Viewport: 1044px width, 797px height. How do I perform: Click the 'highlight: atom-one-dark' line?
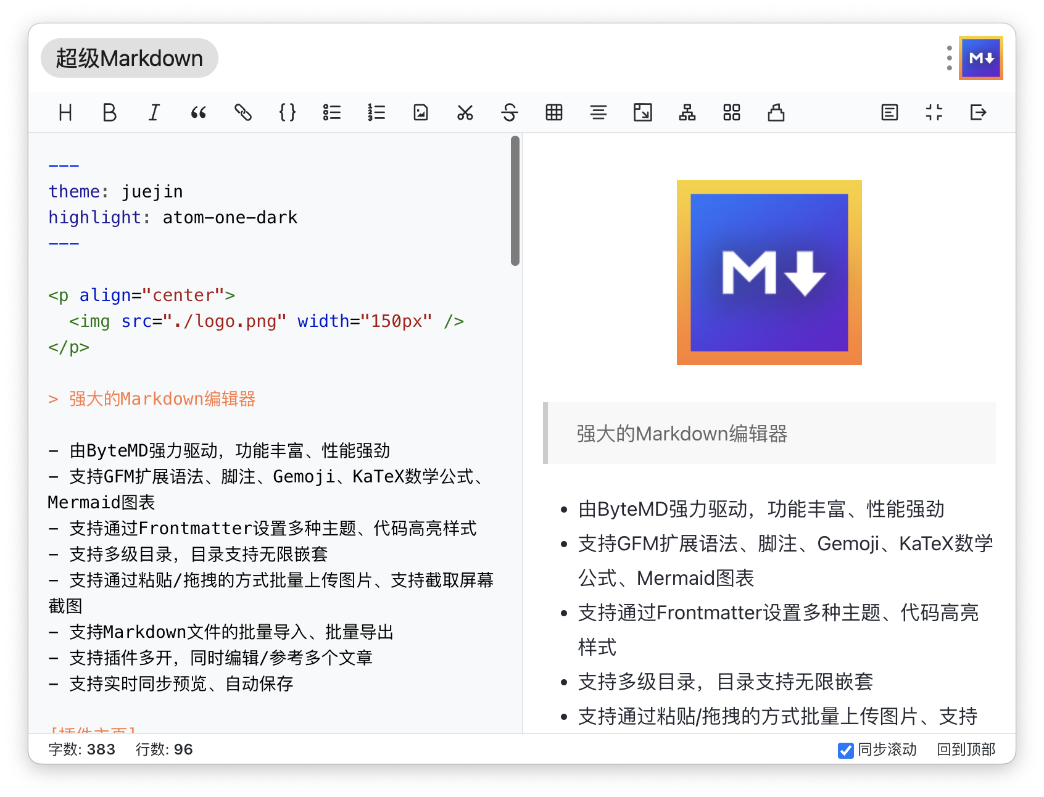[173, 218]
